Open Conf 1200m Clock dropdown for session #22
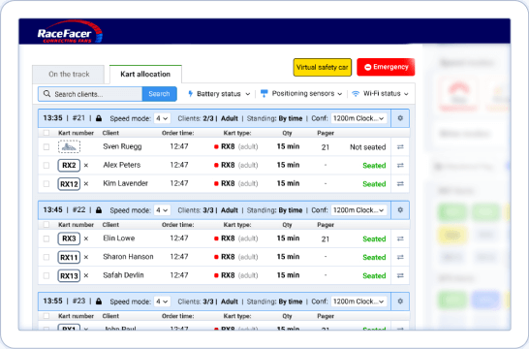Screen dimensions: 529x349 [358, 210]
